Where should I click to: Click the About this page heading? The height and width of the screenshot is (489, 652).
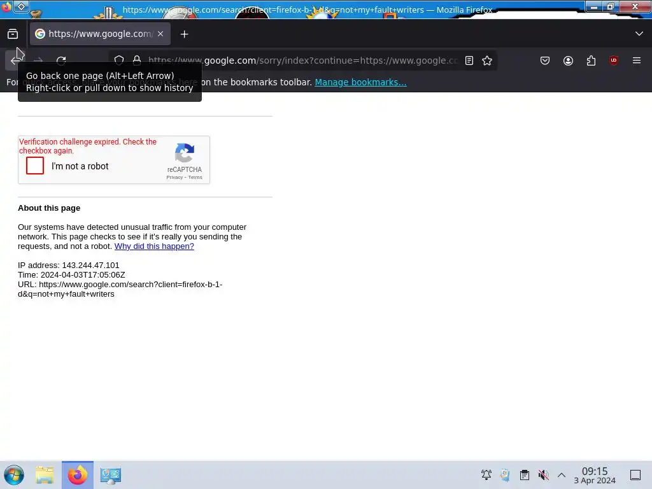click(x=49, y=208)
